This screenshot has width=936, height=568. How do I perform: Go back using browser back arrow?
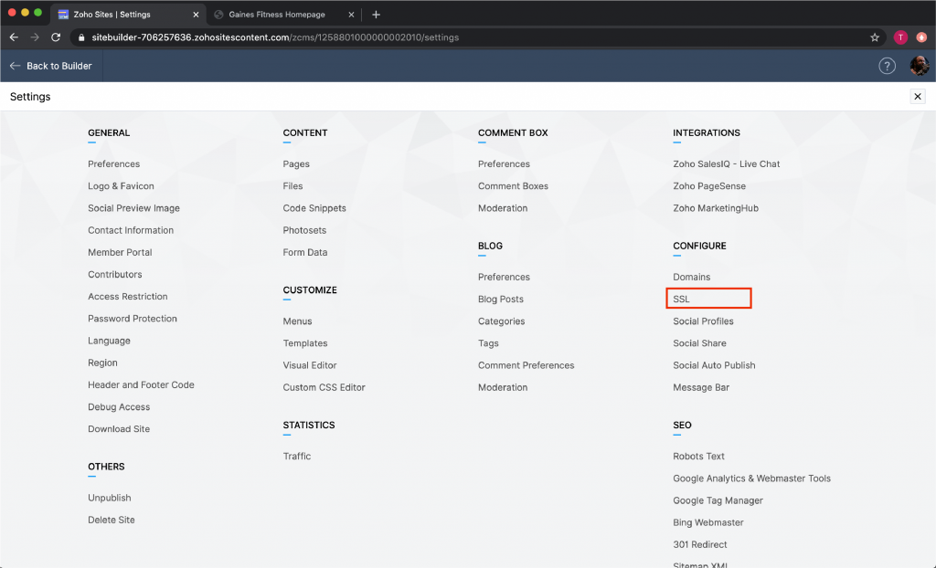tap(14, 37)
